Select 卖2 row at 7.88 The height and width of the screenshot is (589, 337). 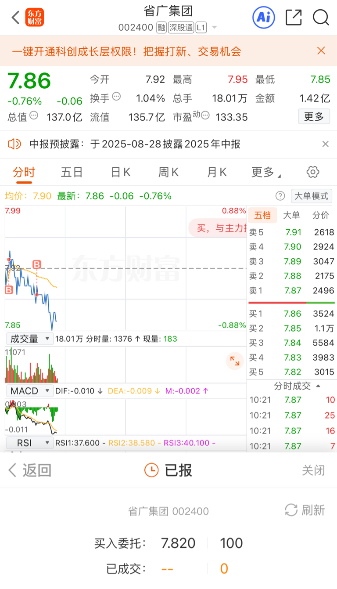[x=291, y=276]
